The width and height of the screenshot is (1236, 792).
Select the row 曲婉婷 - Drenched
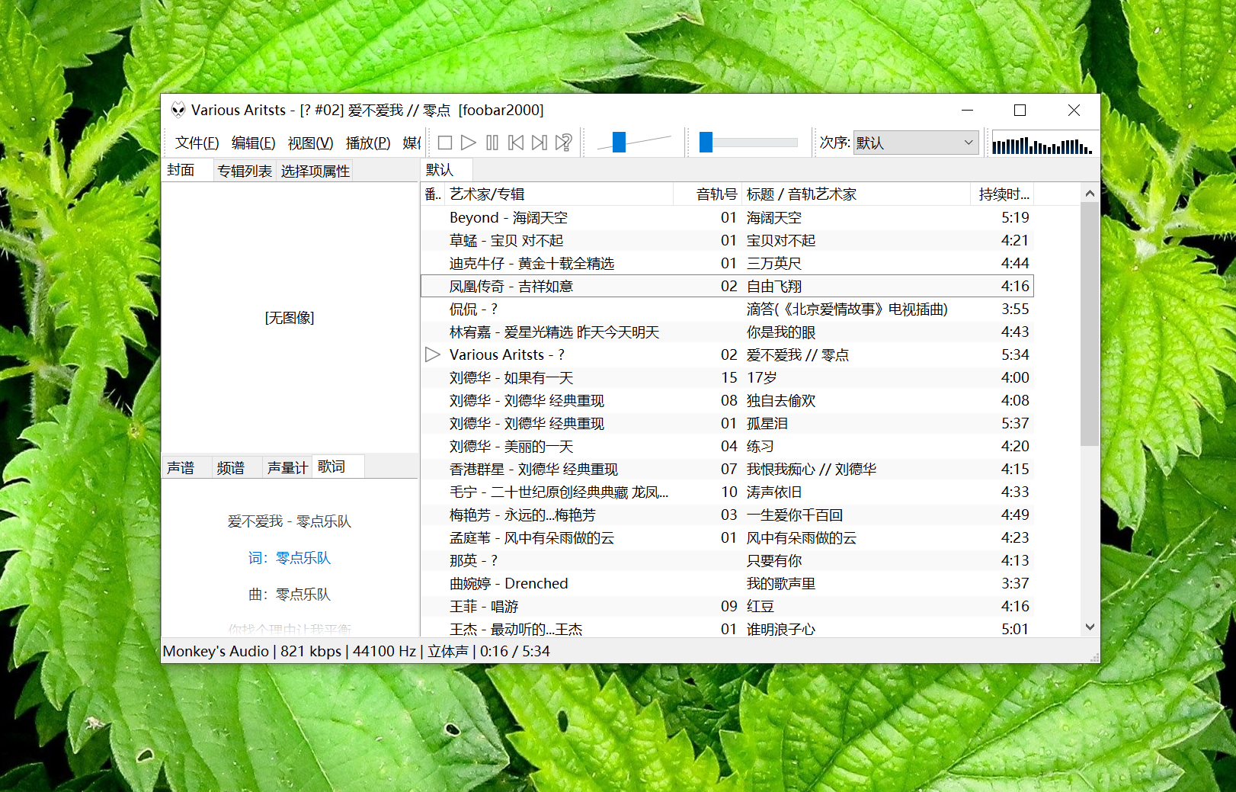[x=727, y=583]
